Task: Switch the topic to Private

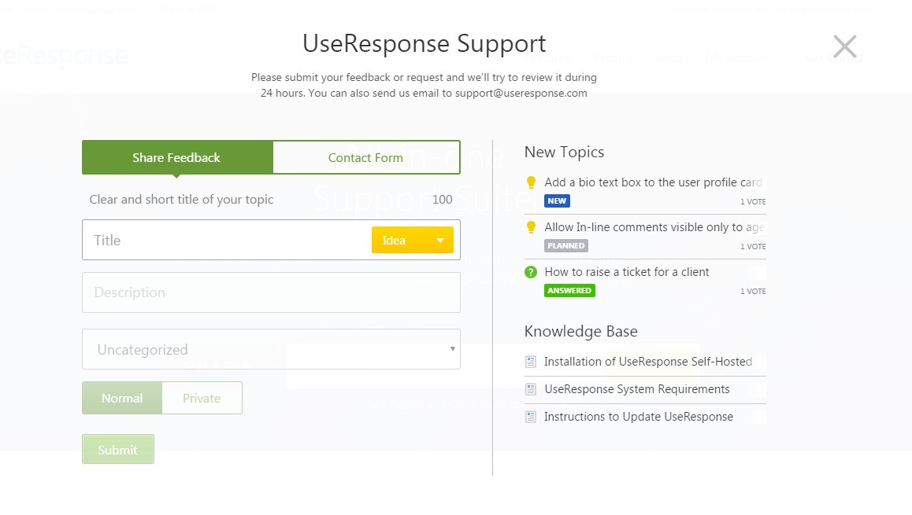Action: (202, 398)
